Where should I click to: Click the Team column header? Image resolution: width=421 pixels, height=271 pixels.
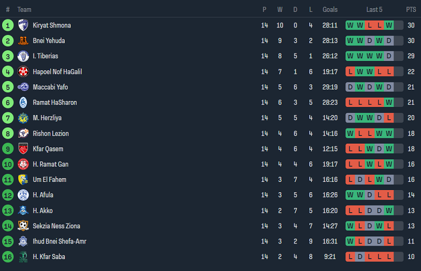point(24,10)
